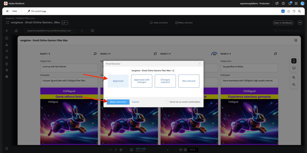Click the Email 1 Subject line field

click(69, 68)
